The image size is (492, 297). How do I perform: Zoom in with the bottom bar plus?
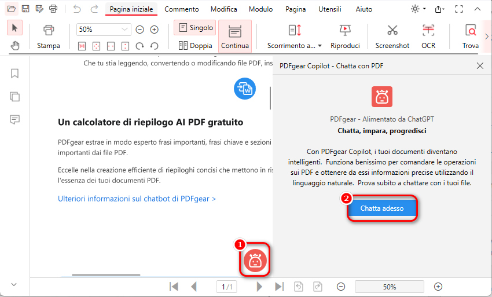coord(438,287)
